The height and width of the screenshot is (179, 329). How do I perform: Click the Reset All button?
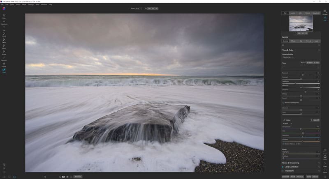click(x=285, y=177)
